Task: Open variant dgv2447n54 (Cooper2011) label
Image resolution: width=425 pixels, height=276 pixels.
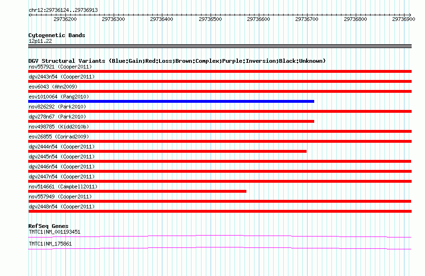Action: [x=62, y=177]
